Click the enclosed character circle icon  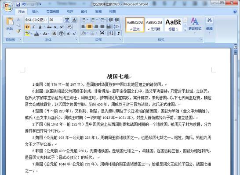(x=62, y=34)
